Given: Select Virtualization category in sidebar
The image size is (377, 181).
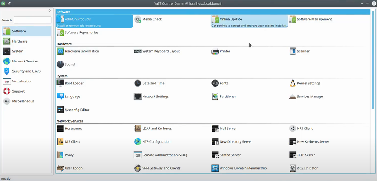Looking at the screenshot, I should click(x=27, y=81).
